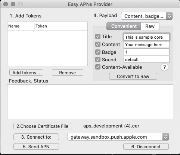
Task: Toggle the Content checkbox
Action: pyautogui.click(x=98, y=44)
